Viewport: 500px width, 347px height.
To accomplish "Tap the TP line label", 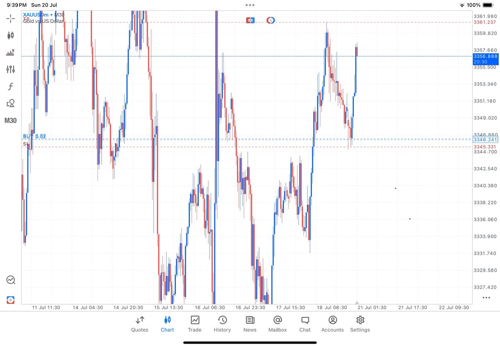I will point(26,19).
